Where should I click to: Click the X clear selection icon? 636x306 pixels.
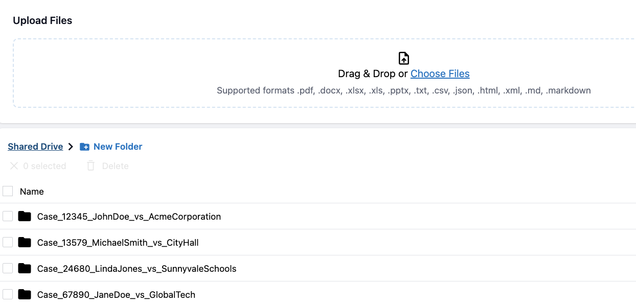coord(14,166)
